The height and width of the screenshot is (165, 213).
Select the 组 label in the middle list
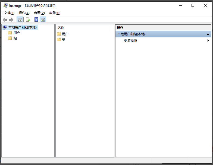click(x=64, y=40)
